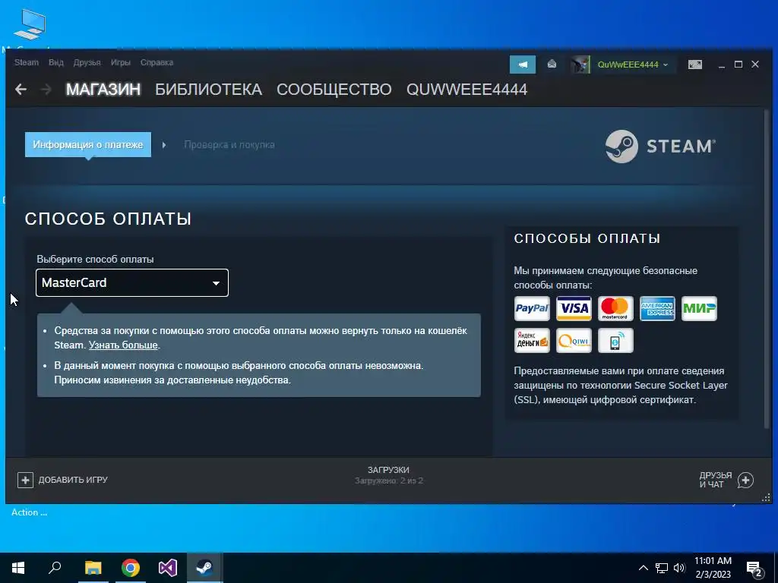This screenshot has width=778, height=583.
Task: Click the VISA payment logo
Action: tap(574, 308)
